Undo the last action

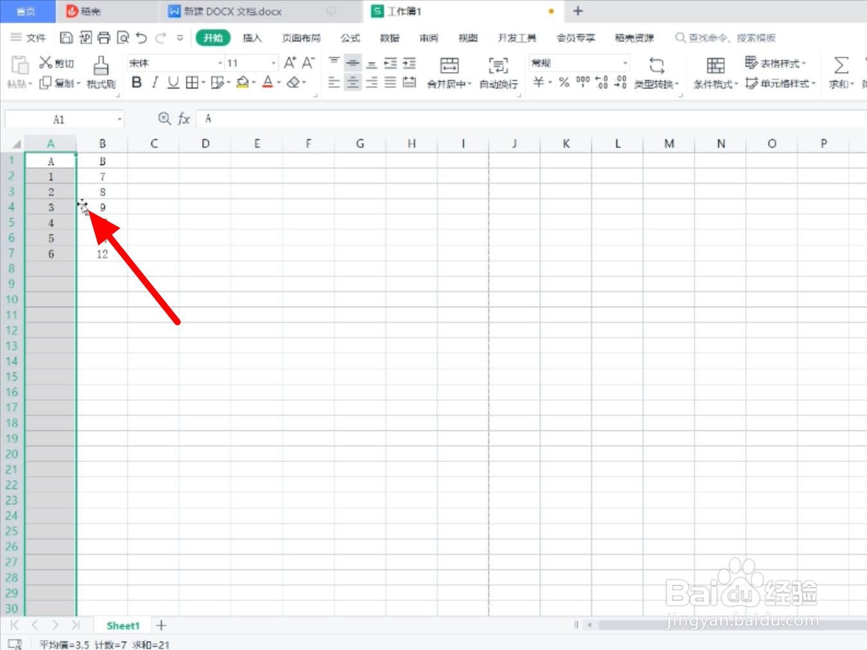point(141,38)
